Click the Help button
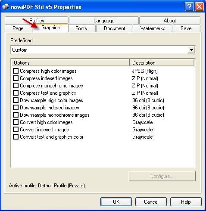Viewport: 206px width, 211px height. point(186,202)
